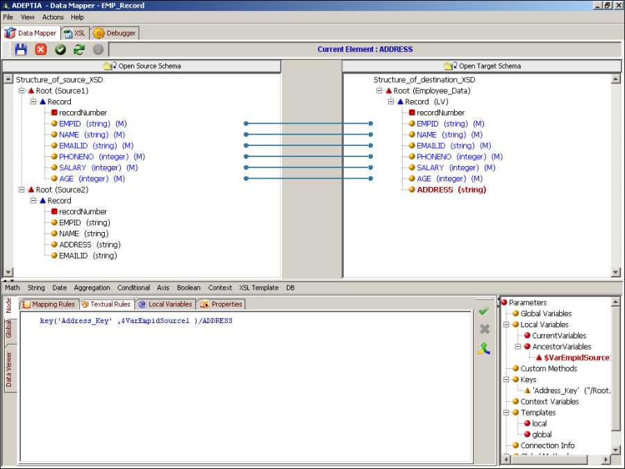Open the Aggregation function category

92,288
